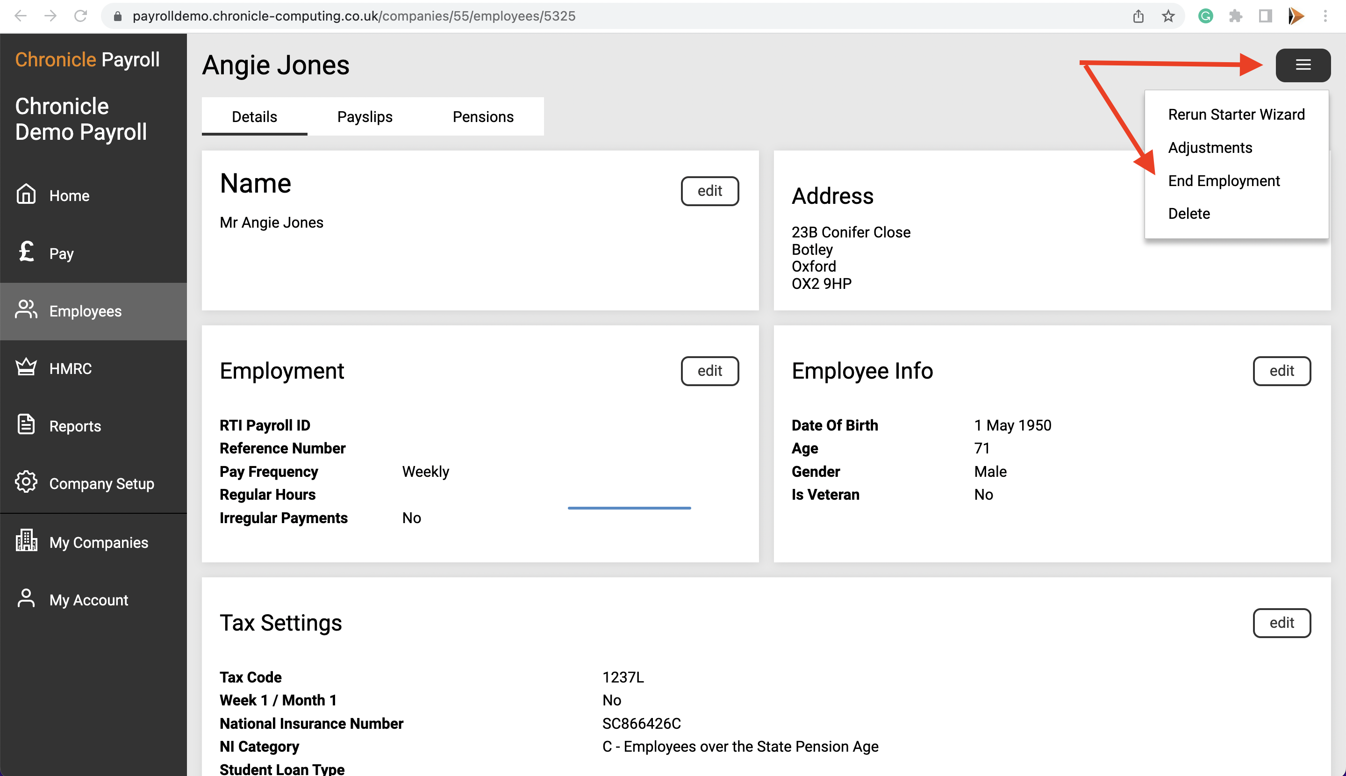
Task: Open the Pensions tab
Action: [x=483, y=116]
